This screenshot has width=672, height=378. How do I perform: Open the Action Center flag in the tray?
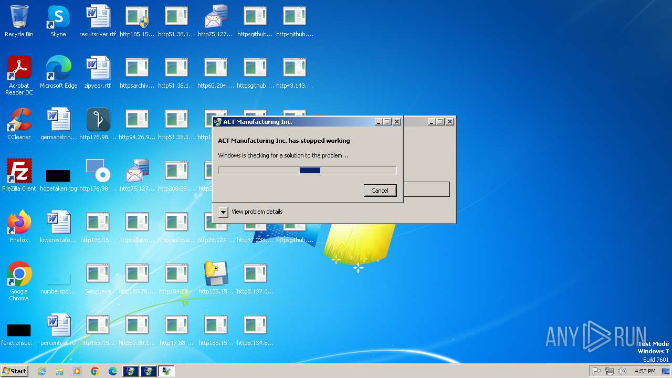tap(597, 371)
